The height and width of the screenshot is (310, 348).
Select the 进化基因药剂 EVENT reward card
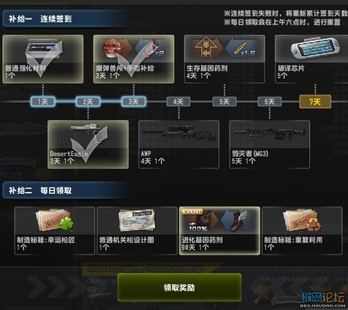pyautogui.click(x=219, y=231)
